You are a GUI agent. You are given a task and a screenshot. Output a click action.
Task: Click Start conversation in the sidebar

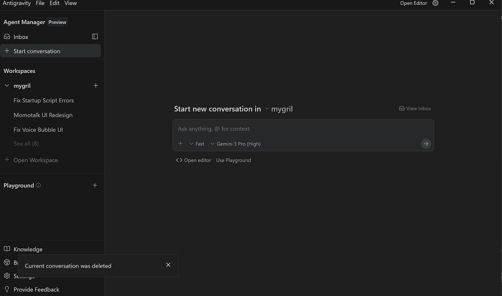pyautogui.click(x=50, y=51)
